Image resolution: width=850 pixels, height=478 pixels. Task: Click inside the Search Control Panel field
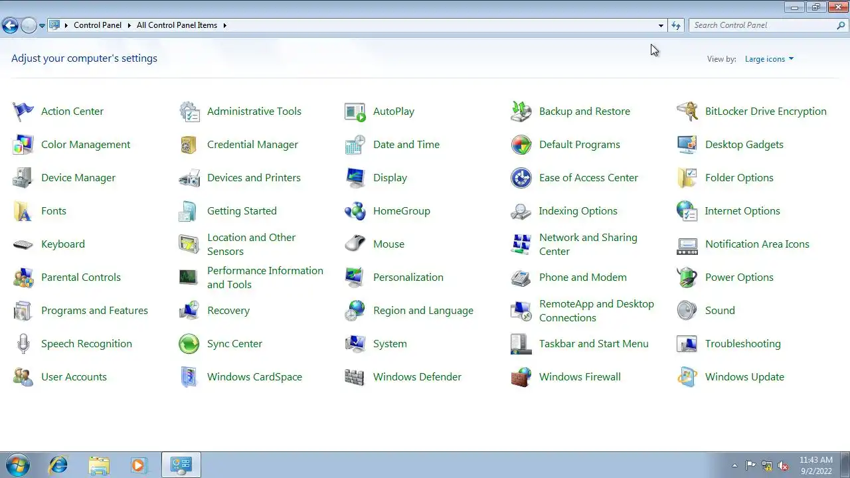(x=763, y=25)
